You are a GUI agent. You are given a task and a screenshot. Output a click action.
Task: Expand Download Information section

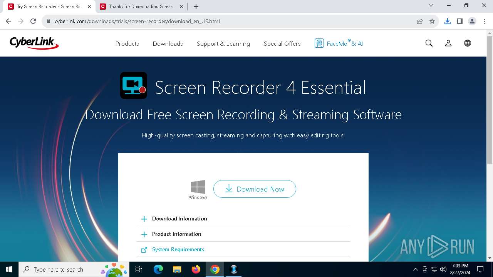coord(243,219)
